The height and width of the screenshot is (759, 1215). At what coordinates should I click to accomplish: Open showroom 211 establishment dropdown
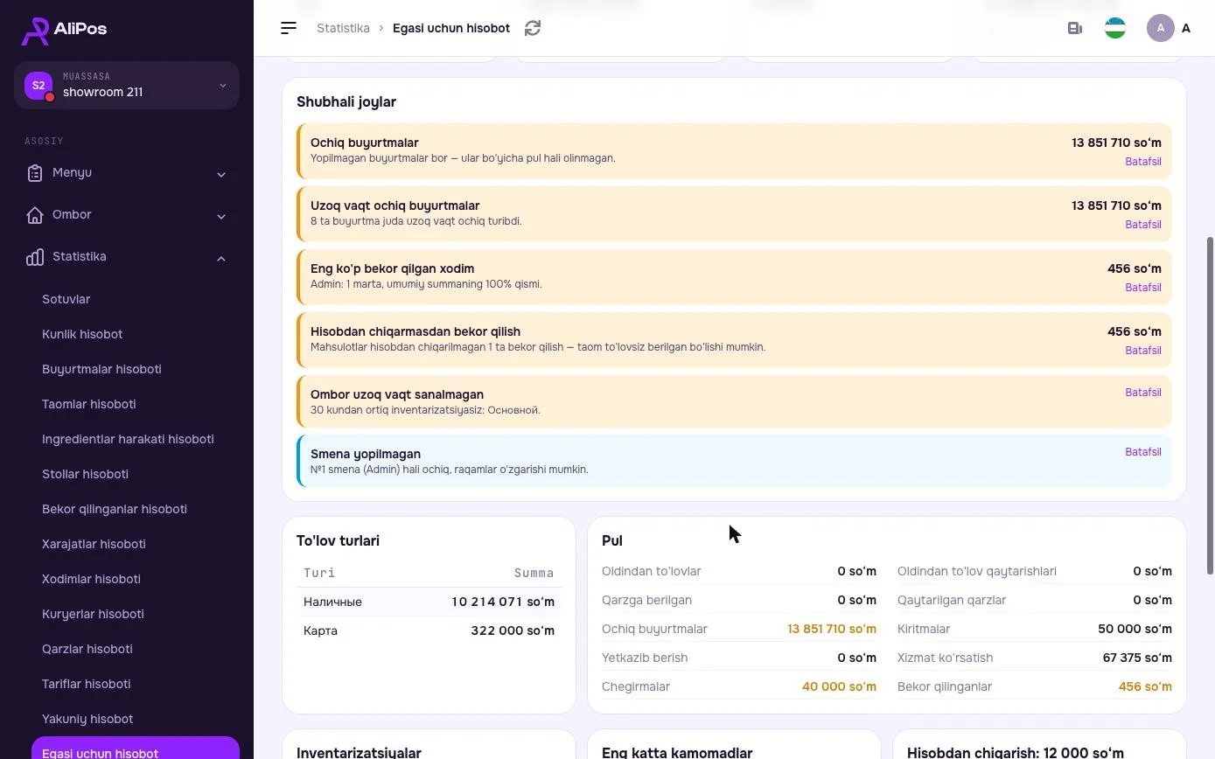[127, 86]
